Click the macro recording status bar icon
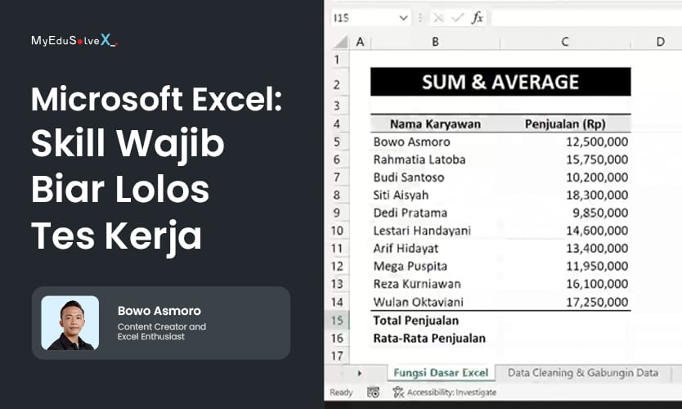Image resolution: width=682 pixels, height=409 pixels. tap(373, 392)
